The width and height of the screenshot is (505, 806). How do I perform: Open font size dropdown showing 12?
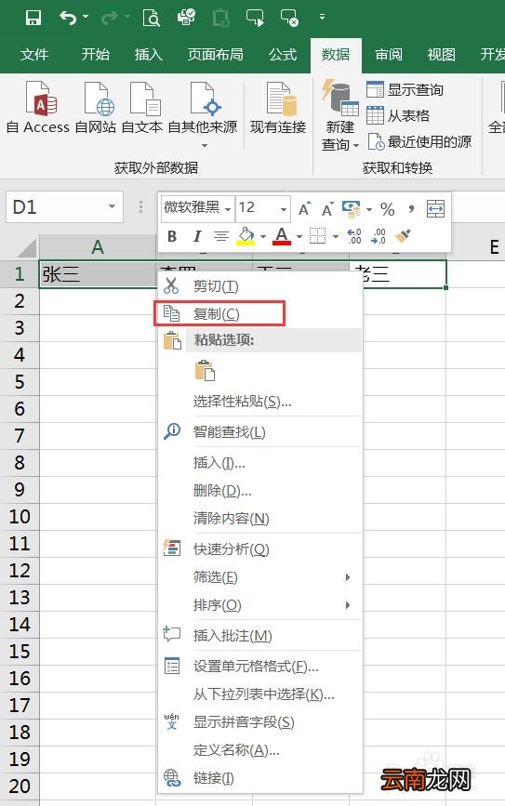point(284,209)
